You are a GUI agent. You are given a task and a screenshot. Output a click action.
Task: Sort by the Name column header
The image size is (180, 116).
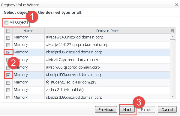point(28,31)
